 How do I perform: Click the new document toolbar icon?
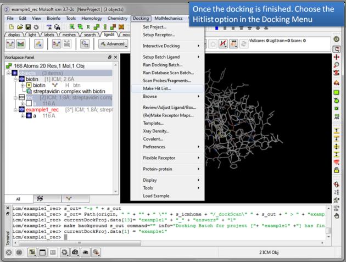[10, 27]
